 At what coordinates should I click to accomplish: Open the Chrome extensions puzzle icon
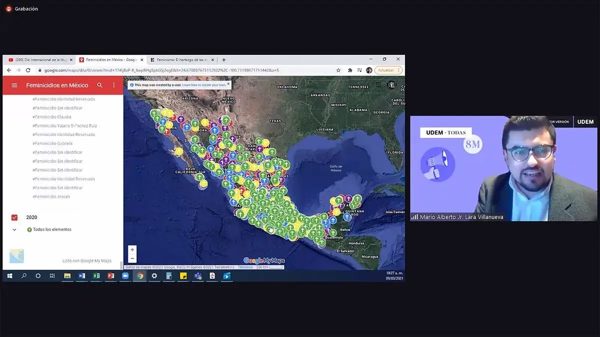tap(350, 70)
